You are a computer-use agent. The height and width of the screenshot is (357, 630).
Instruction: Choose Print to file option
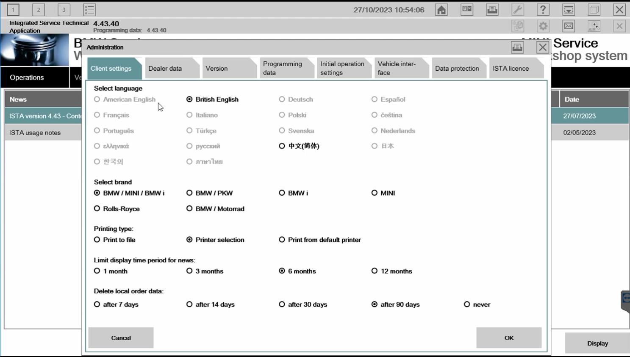pos(114,240)
